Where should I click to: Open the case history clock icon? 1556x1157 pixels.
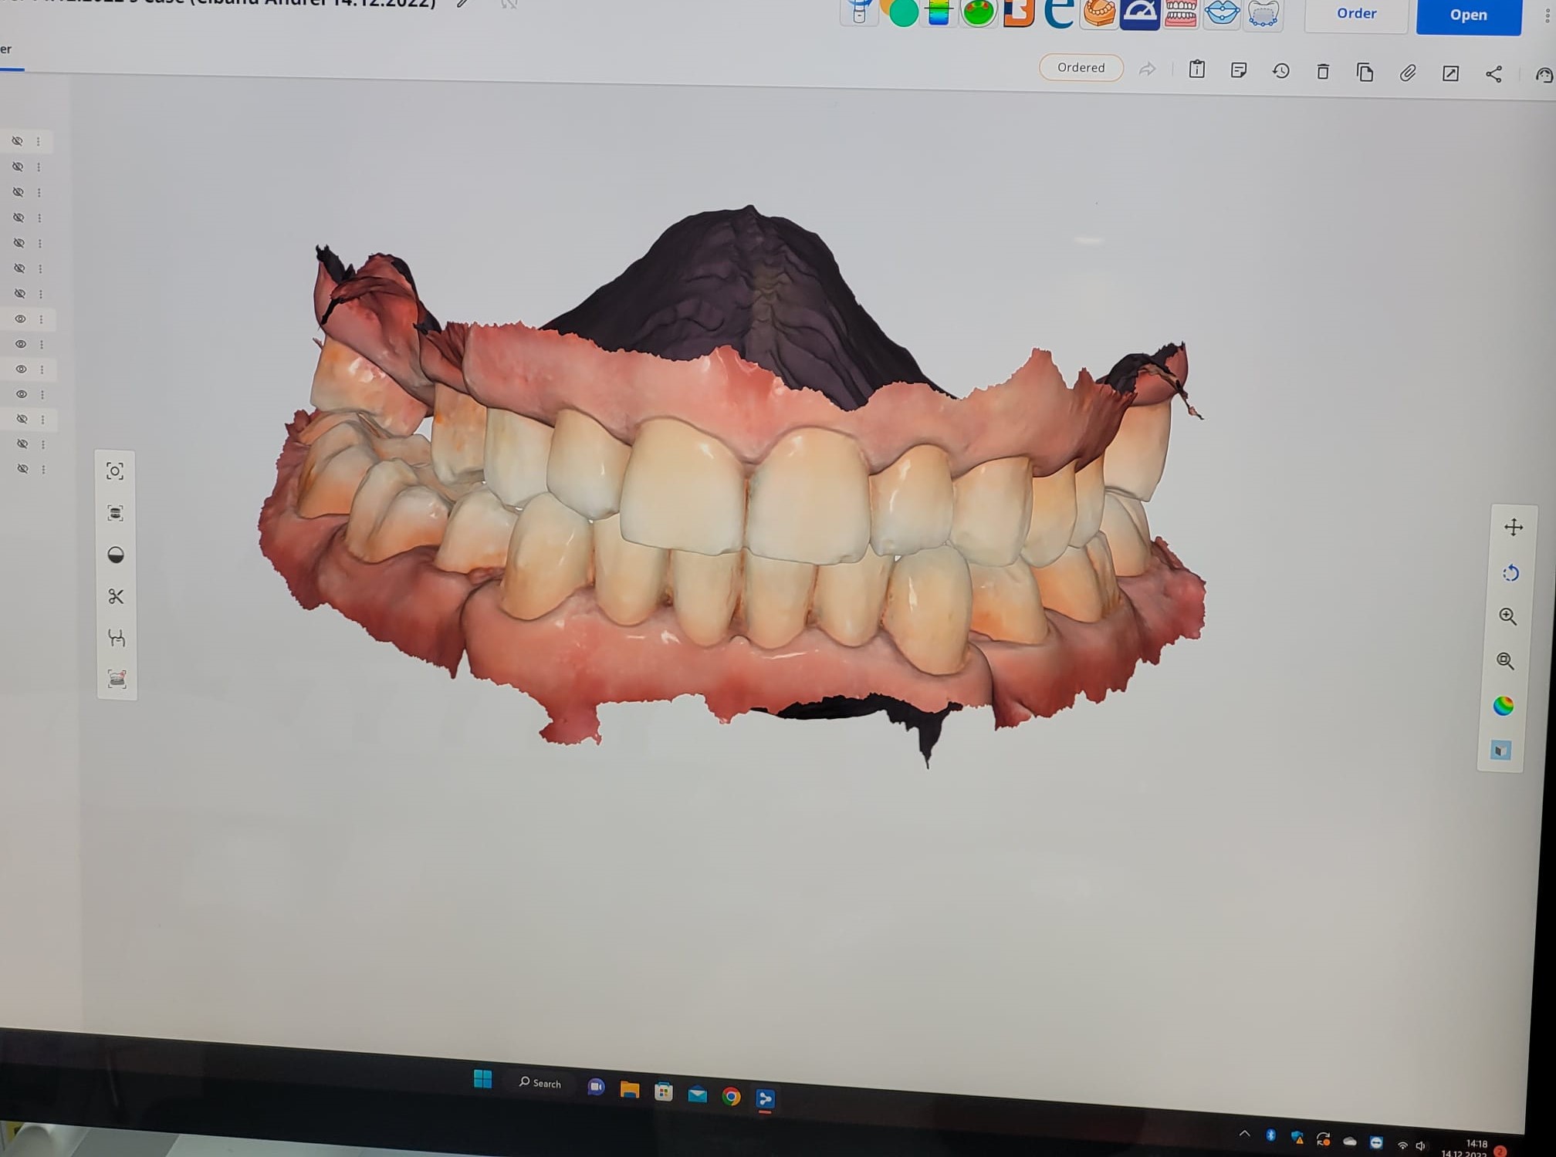point(1280,71)
